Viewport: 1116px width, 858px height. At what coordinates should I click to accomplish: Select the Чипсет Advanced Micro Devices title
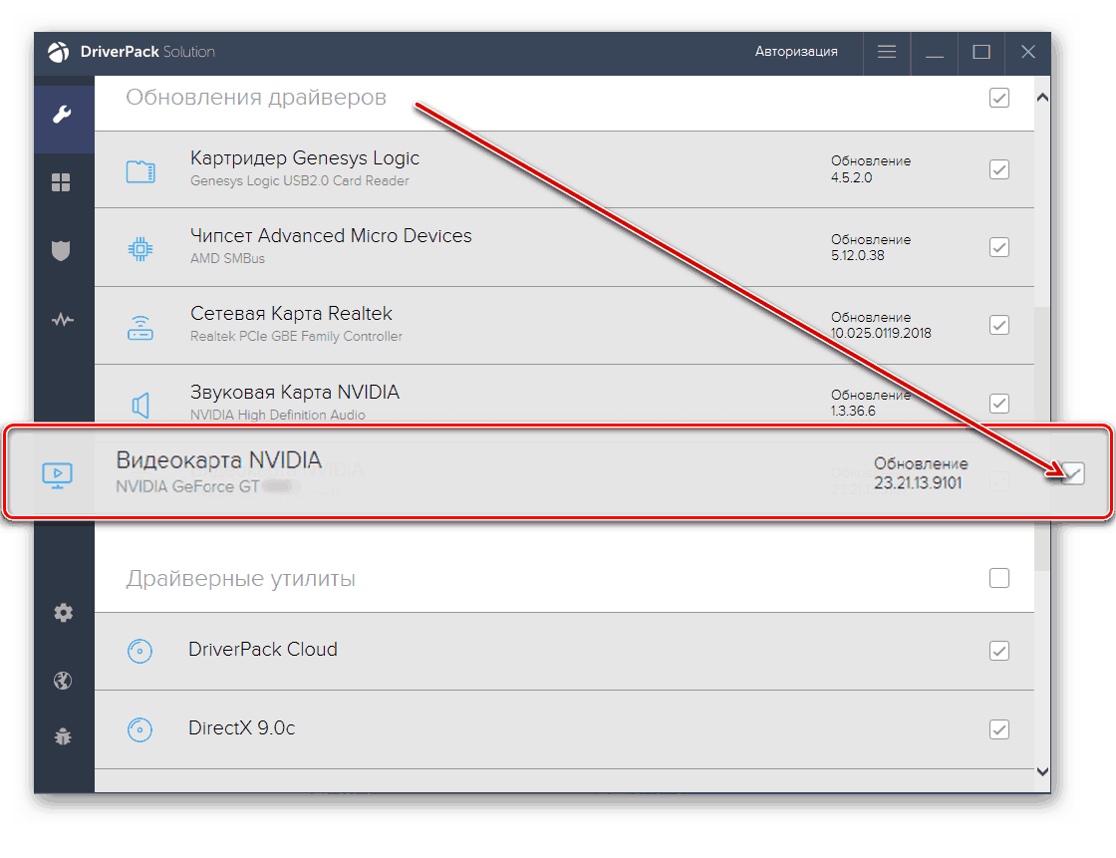pyautogui.click(x=331, y=236)
